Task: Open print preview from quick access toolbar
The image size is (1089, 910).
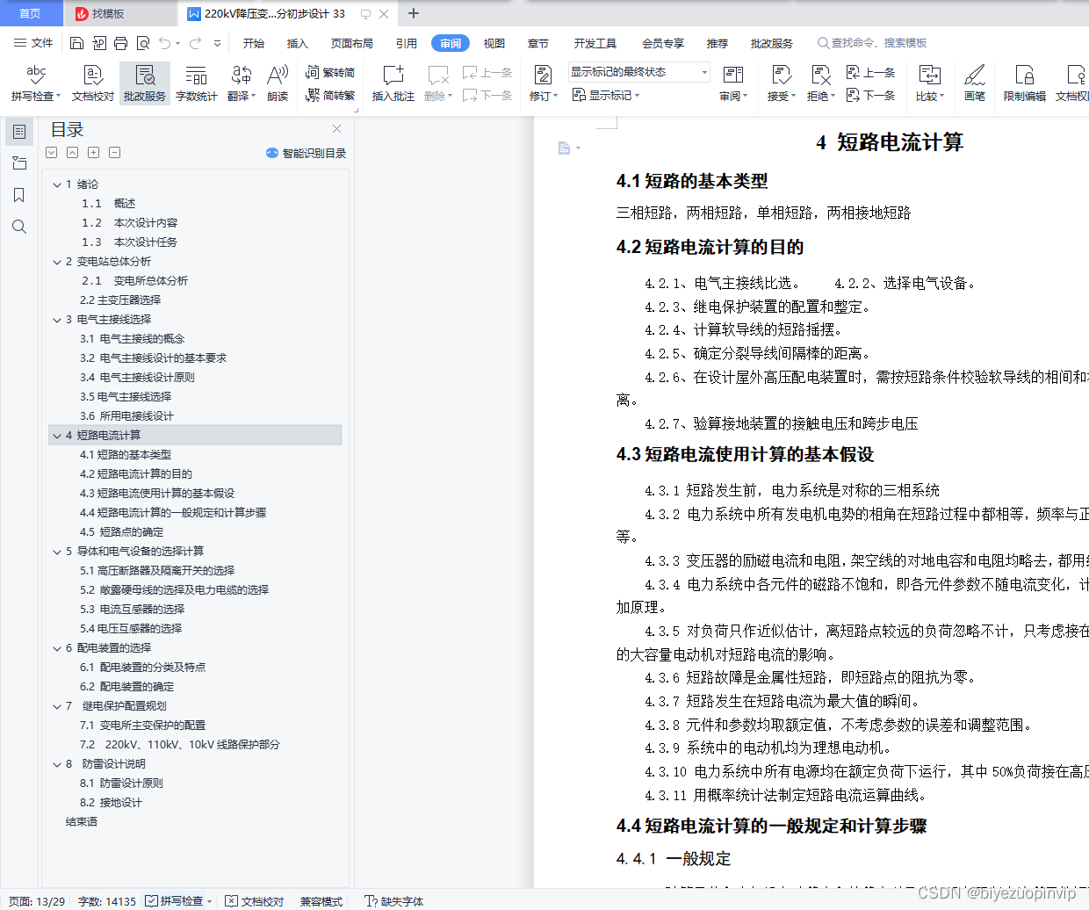Action: tap(142, 43)
